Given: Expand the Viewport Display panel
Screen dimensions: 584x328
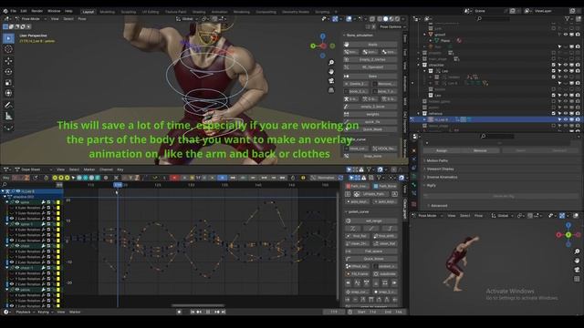Looking at the screenshot, I should click(440, 169).
